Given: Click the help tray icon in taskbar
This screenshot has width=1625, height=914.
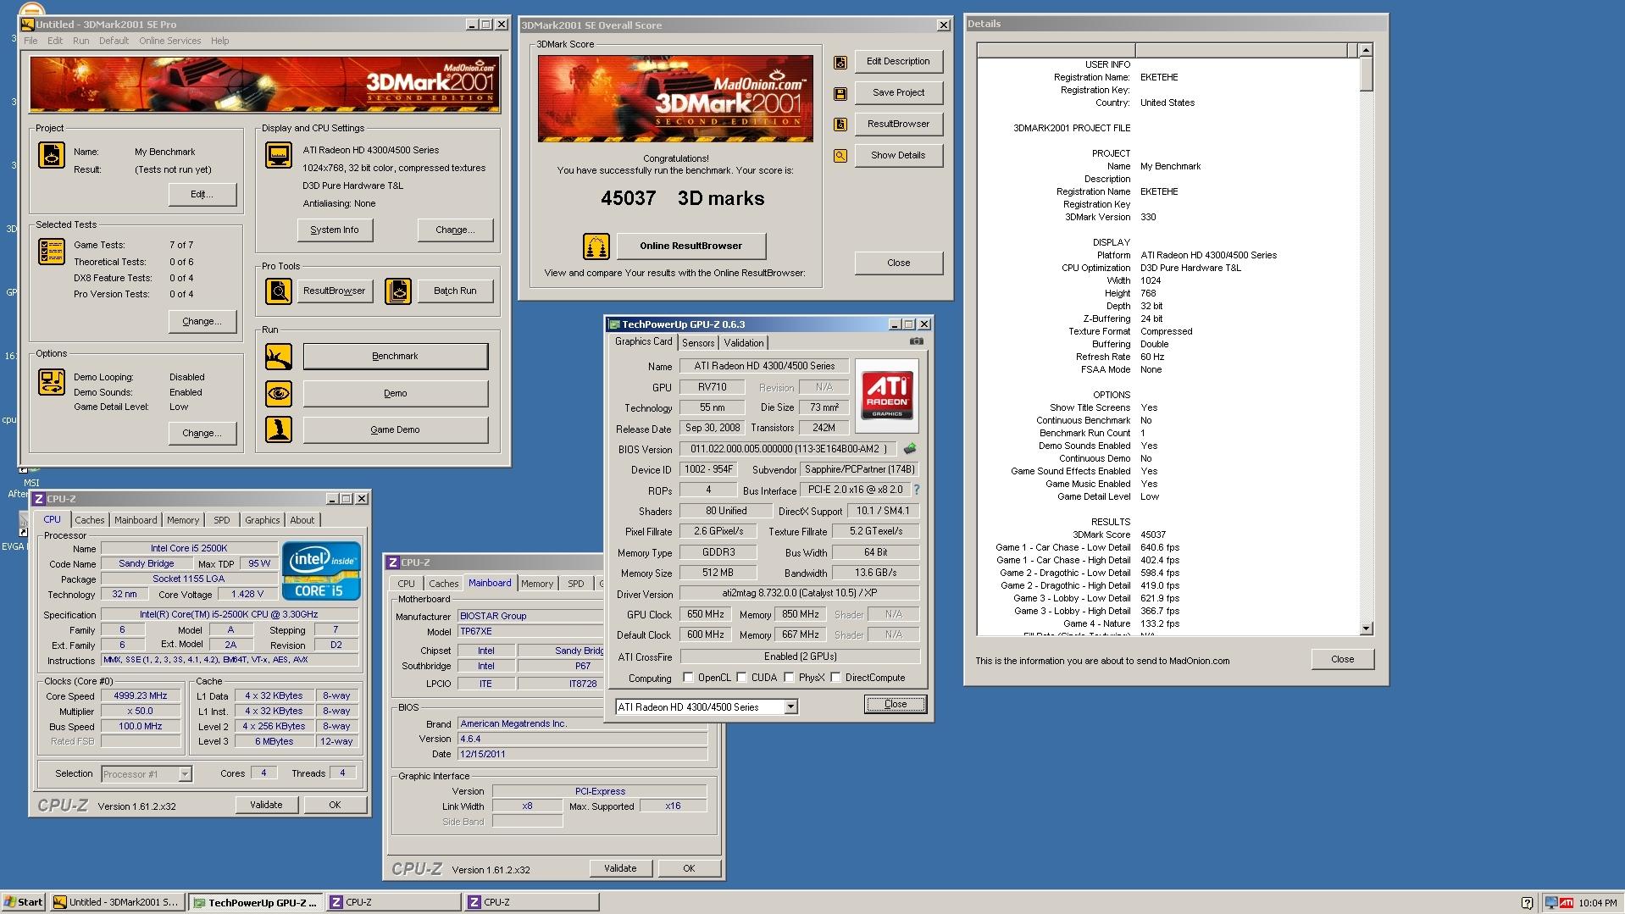Looking at the screenshot, I should 1527,903.
